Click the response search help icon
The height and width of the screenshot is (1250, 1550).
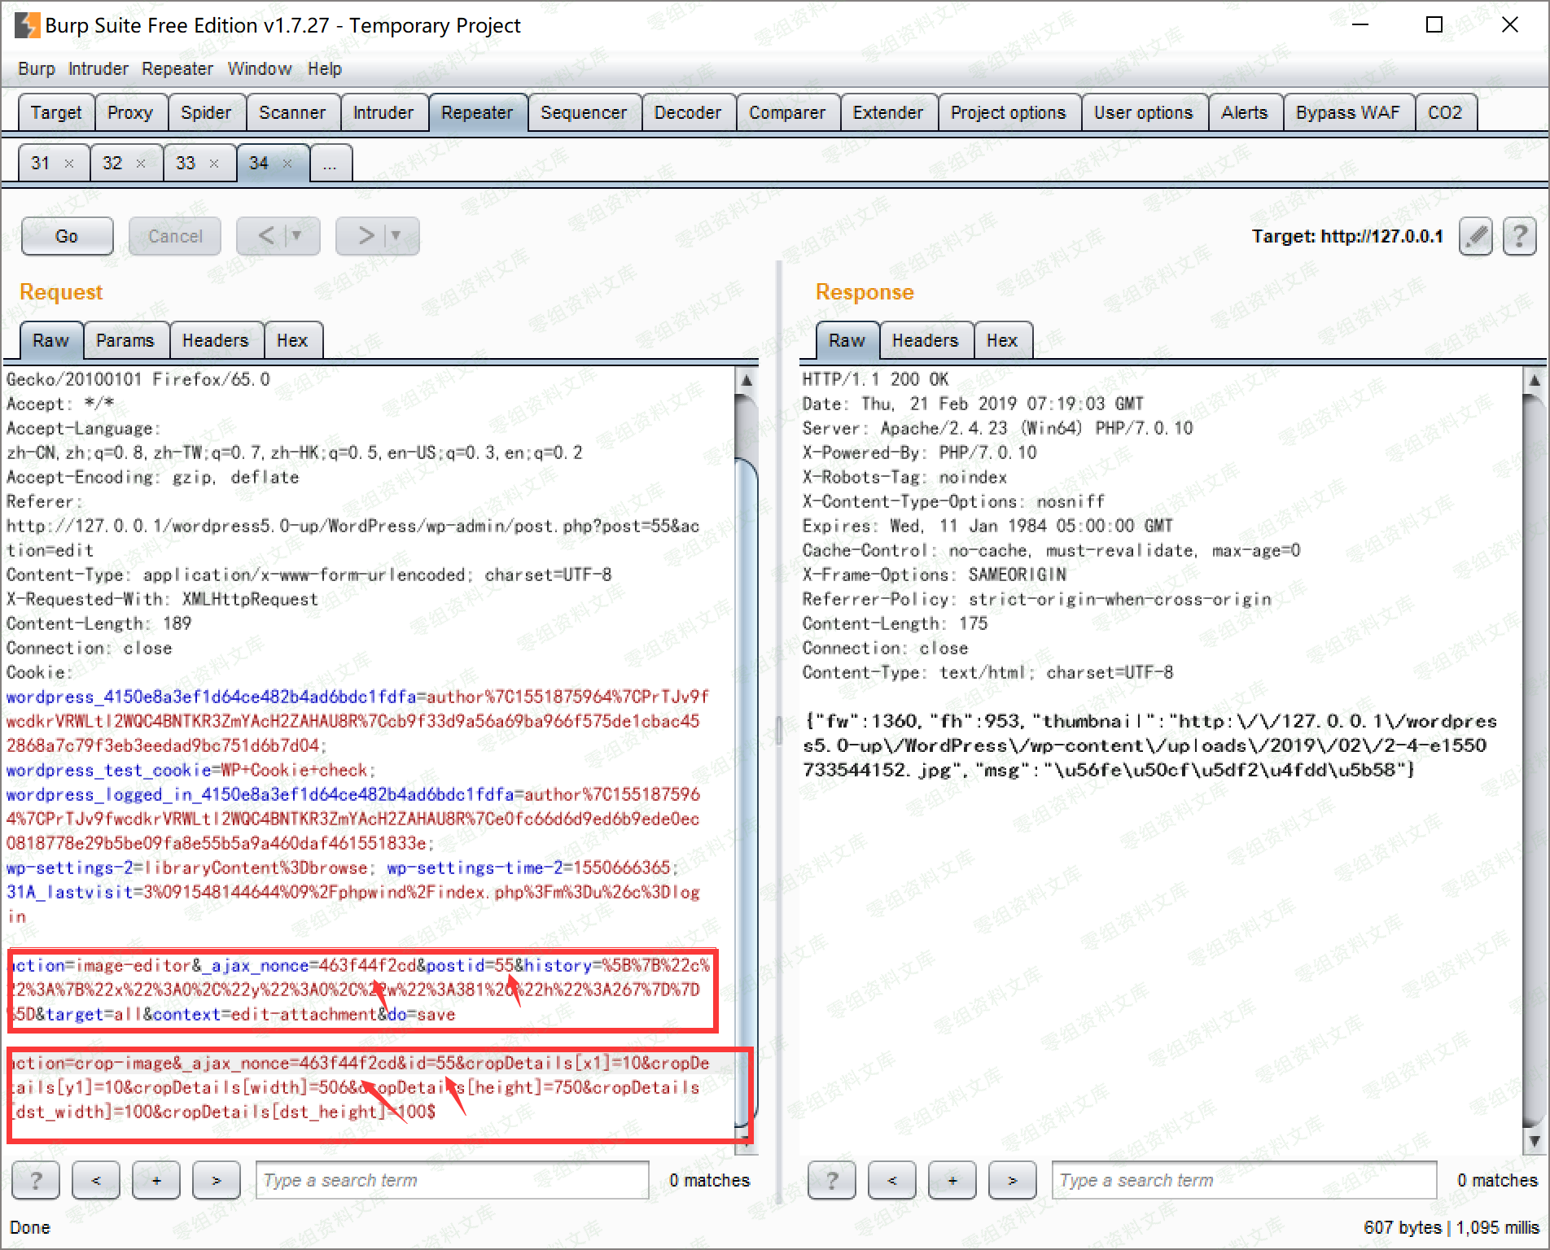[x=831, y=1180]
